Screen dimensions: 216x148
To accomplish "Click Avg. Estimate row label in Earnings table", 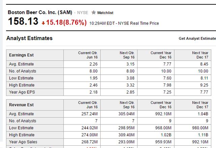I will pyautogui.click(x=21, y=64).
